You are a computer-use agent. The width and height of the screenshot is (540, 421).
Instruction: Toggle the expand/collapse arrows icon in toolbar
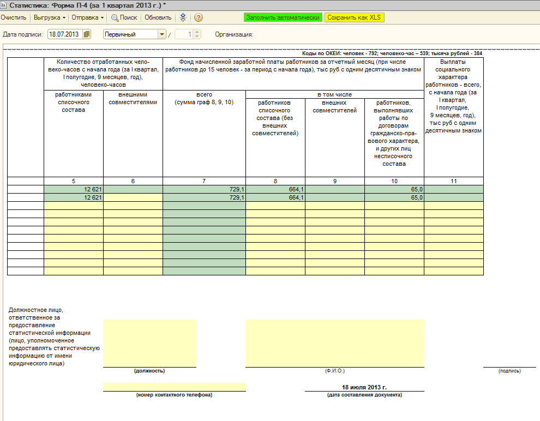[x=183, y=17]
